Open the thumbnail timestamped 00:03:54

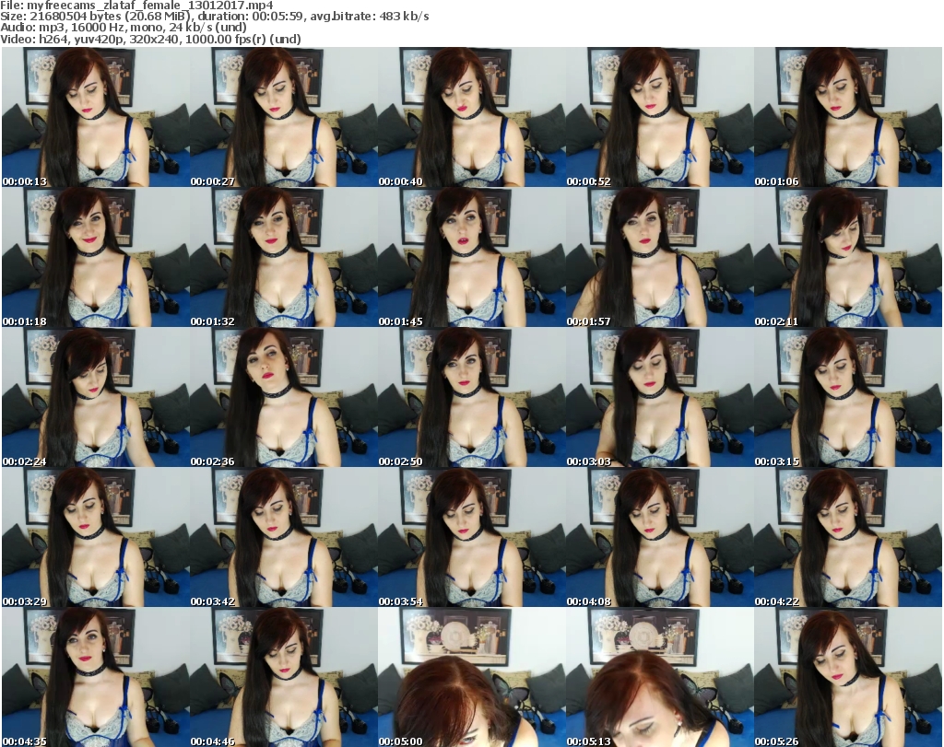pos(471,538)
